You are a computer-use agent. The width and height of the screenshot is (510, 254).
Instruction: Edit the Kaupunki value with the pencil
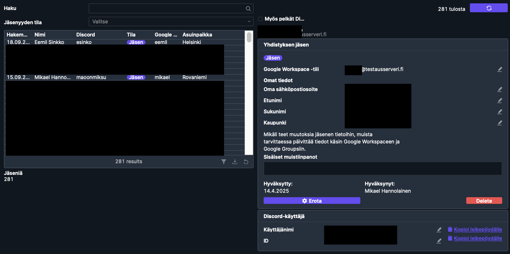[499, 123]
